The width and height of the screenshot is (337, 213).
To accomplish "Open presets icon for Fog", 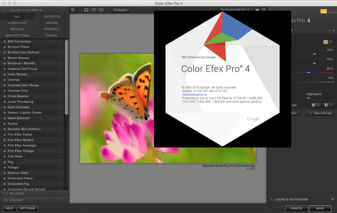I will pyautogui.click(x=61, y=162).
